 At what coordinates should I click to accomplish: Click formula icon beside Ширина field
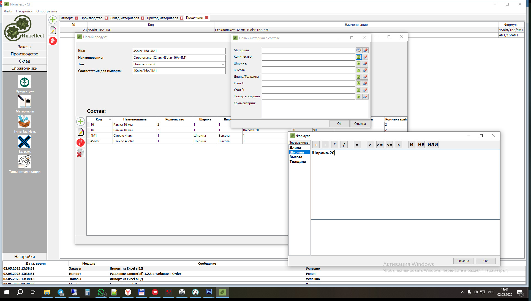pos(358,63)
